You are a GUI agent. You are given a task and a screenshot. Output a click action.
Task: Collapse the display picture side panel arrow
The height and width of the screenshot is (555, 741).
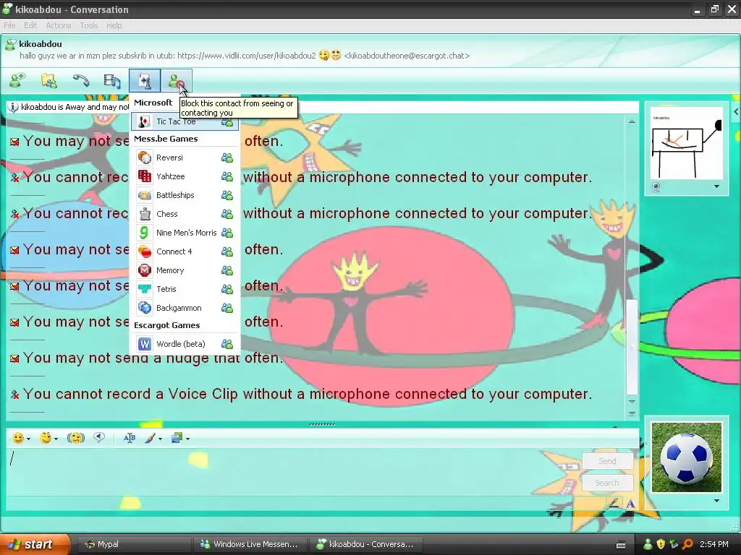[x=736, y=112]
